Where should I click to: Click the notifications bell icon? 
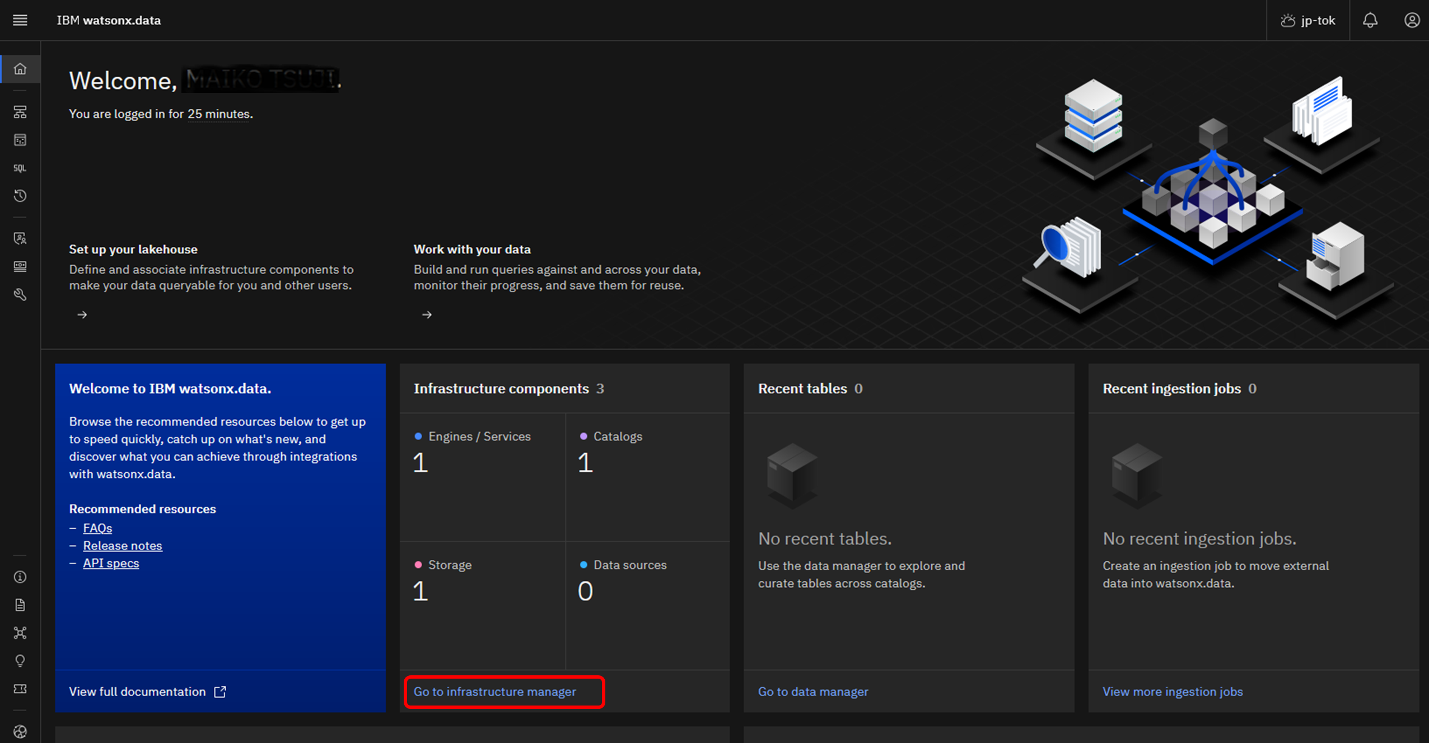1370,20
